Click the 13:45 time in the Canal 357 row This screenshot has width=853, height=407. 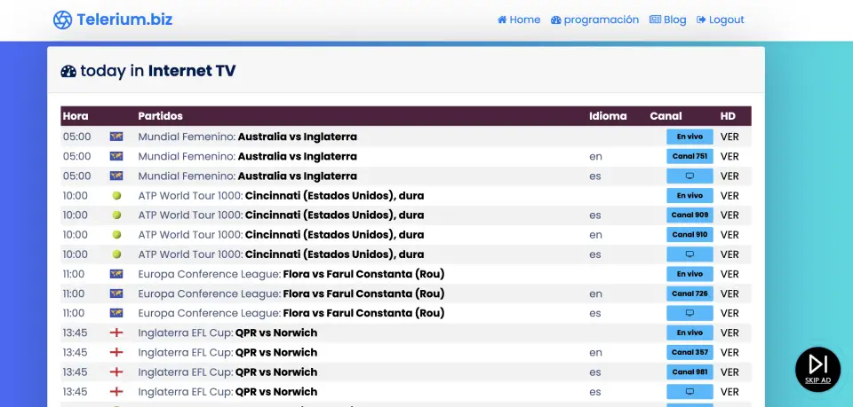[x=75, y=352]
